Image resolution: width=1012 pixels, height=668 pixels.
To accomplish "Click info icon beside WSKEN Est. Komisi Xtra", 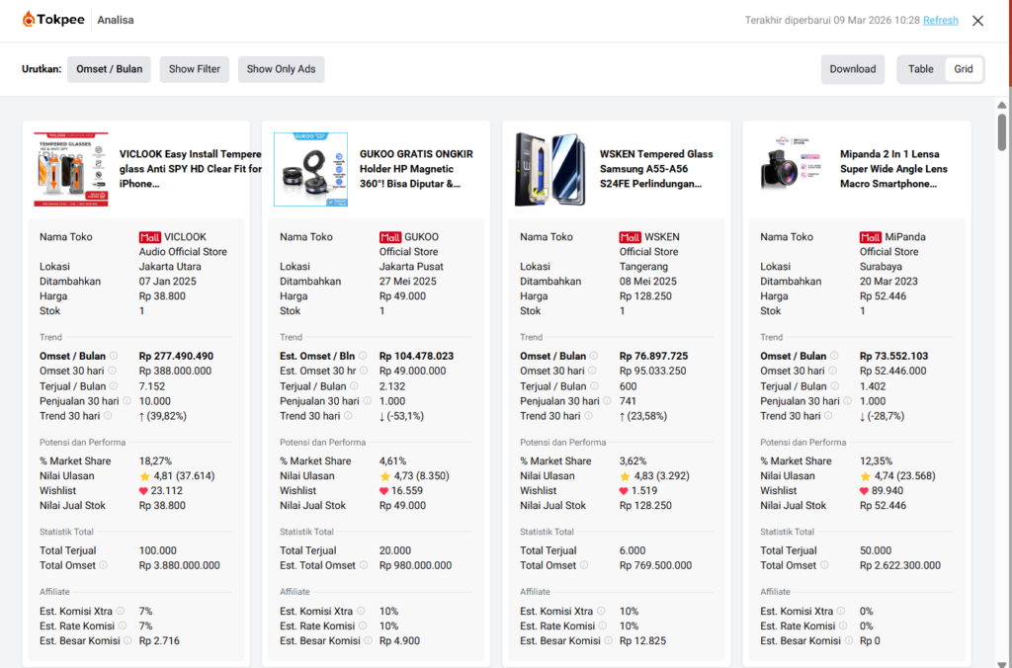I will coord(602,611).
